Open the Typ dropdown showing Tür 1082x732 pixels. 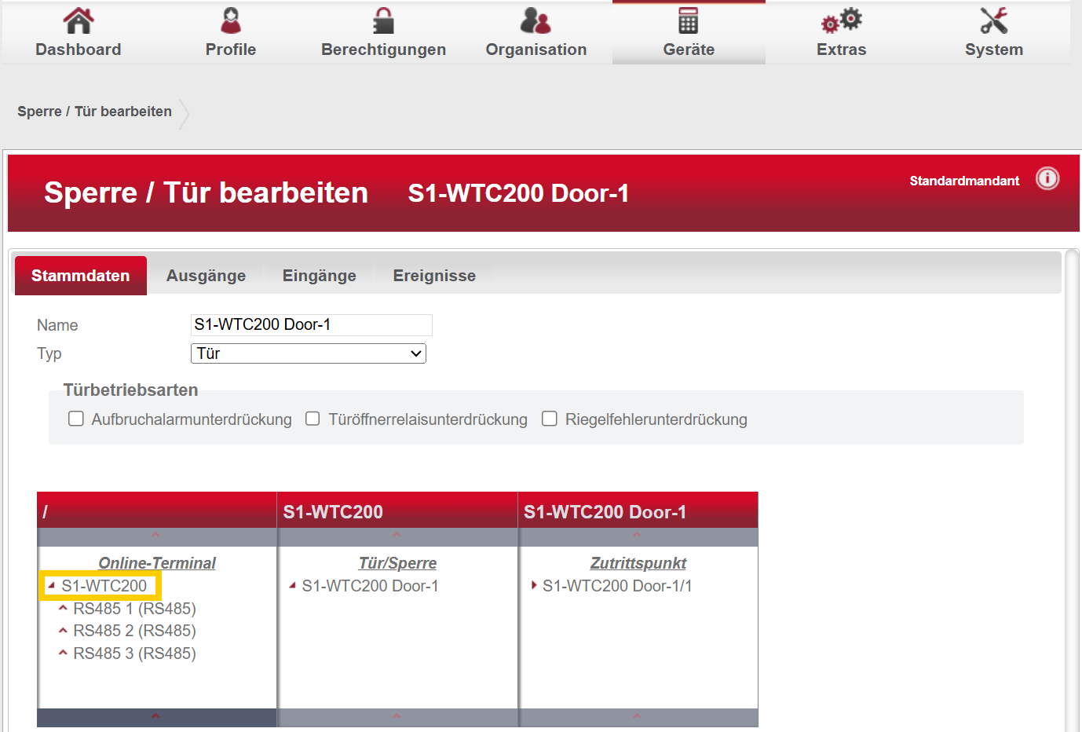pos(309,353)
